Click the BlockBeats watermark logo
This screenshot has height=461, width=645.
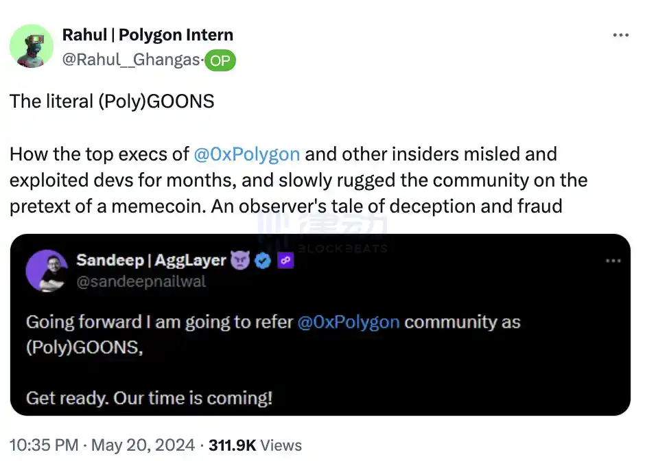coord(322,233)
